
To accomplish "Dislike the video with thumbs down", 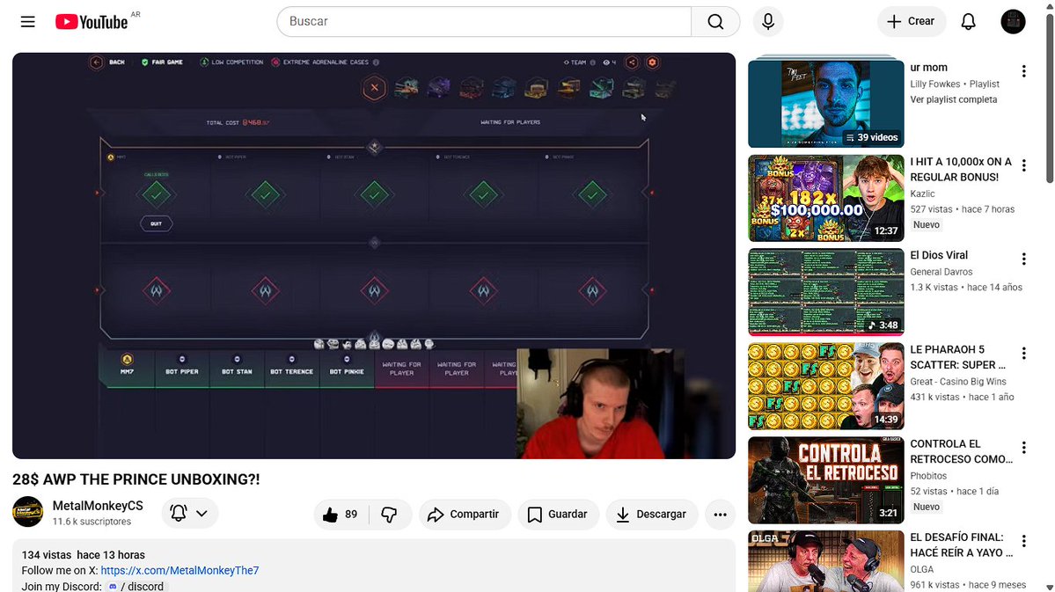I will tap(390, 514).
